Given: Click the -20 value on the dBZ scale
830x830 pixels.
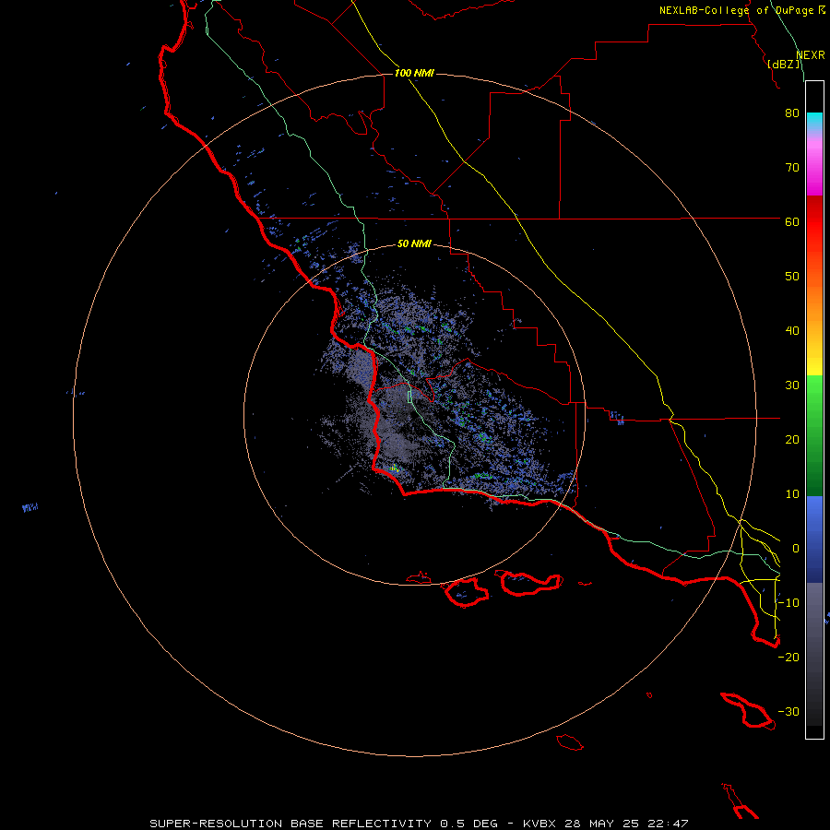Looking at the screenshot, I should pos(788,658).
